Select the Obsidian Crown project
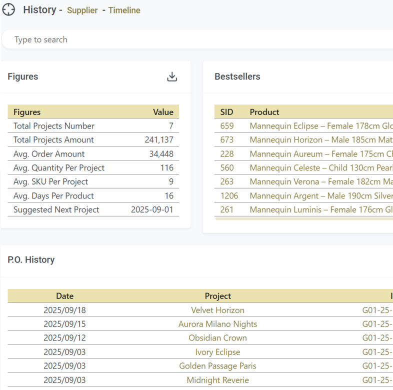 point(217,338)
